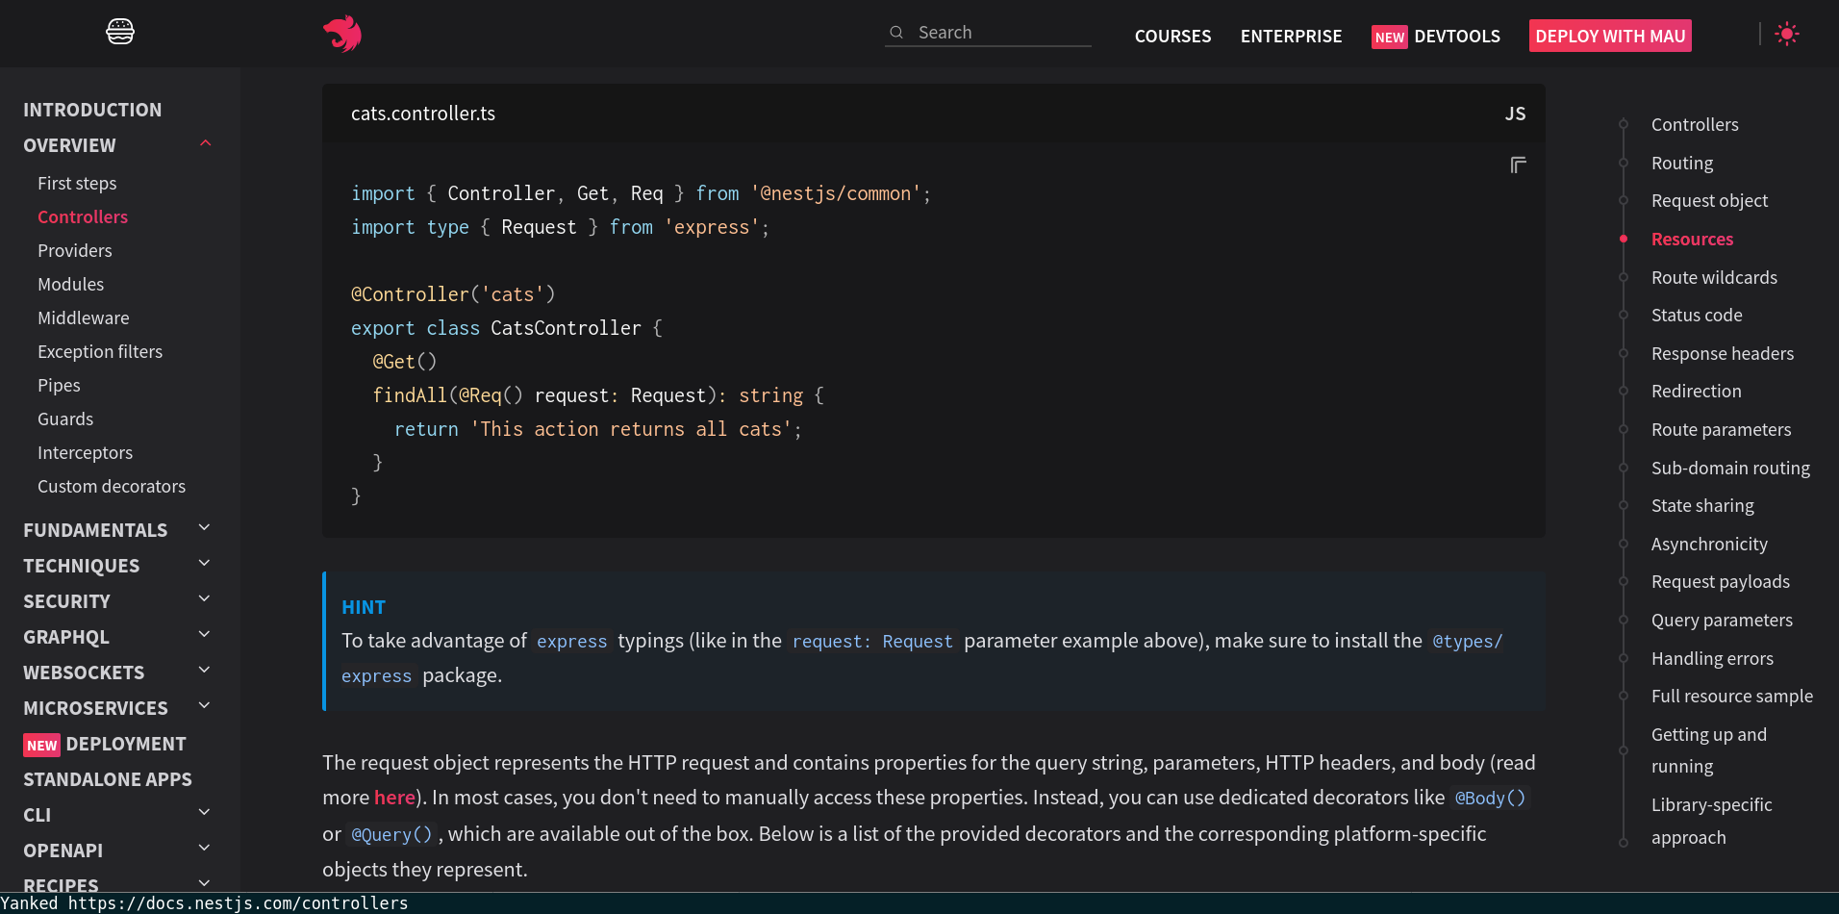Open the Courses menu item

tap(1172, 37)
